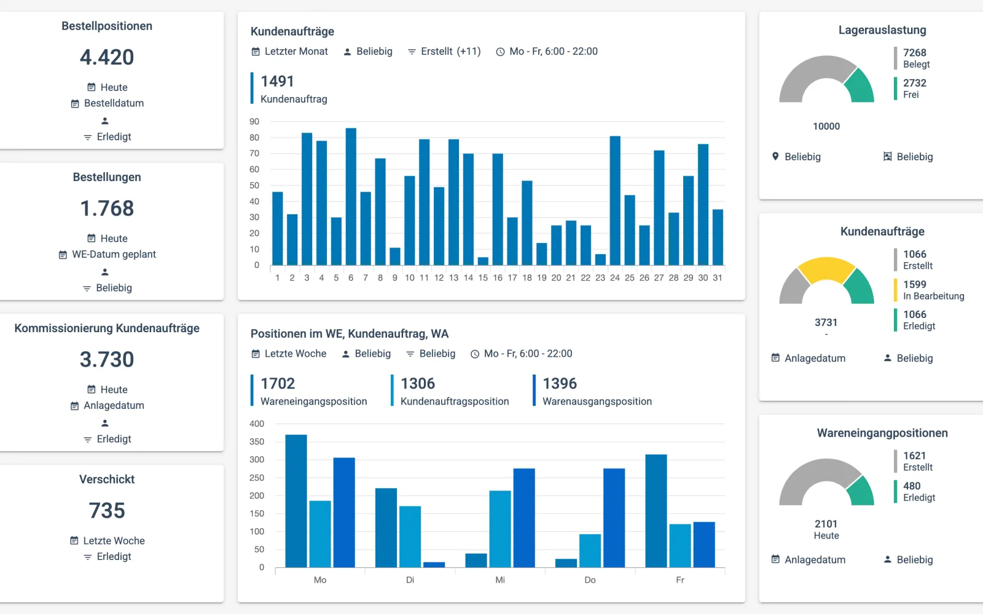Click the 480 Erledigt value
The image size is (983, 614).
[912, 486]
